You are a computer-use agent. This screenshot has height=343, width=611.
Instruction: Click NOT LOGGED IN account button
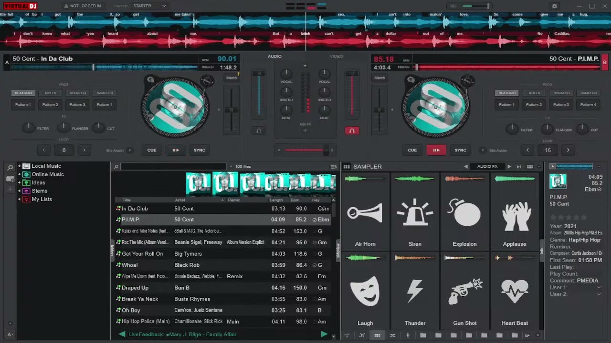[83, 6]
